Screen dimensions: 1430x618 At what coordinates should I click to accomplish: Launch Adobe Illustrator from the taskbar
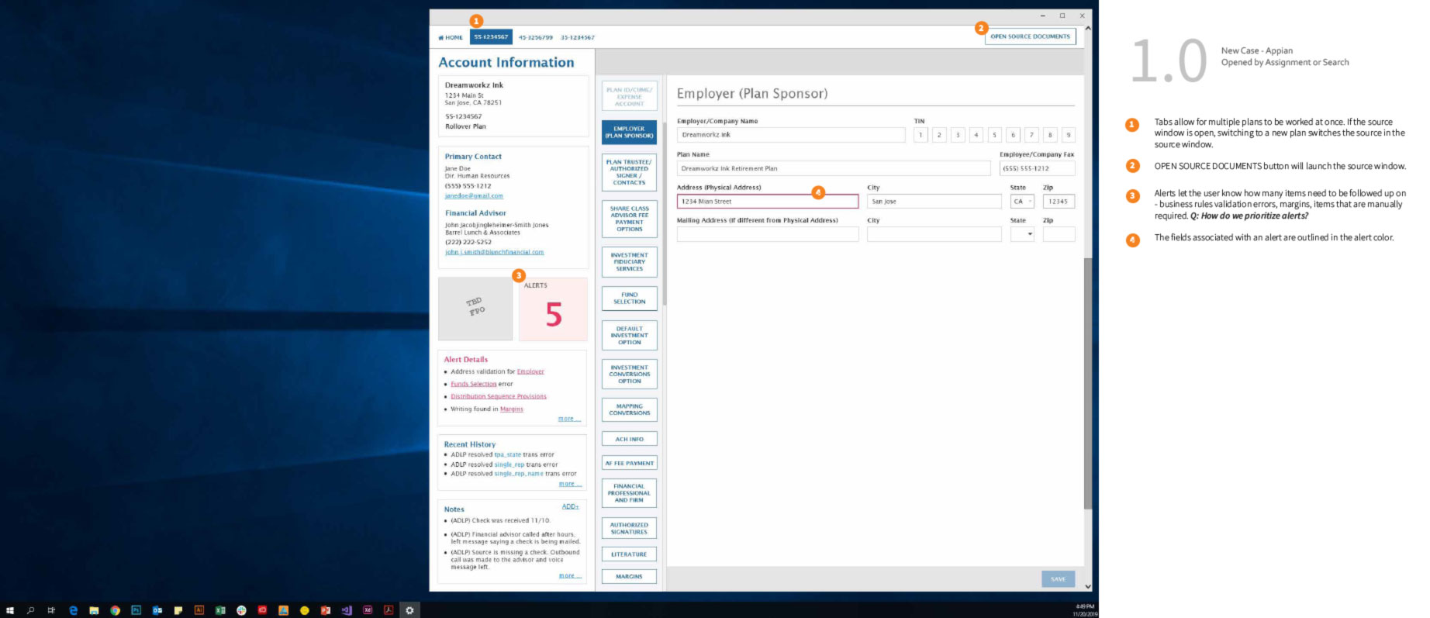(199, 610)
